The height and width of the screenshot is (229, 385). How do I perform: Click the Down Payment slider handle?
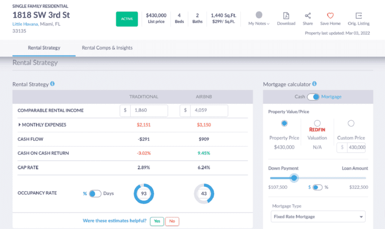click(x=294, y=178)
